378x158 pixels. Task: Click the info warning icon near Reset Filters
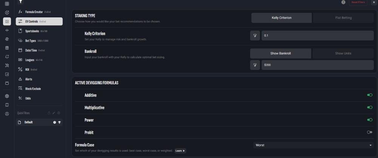[343, 2]
